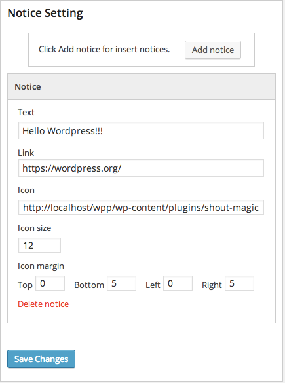The height and width of the screenshot is (383, 285).
Task: Click the Top margin input box
Action: (50, 283)
